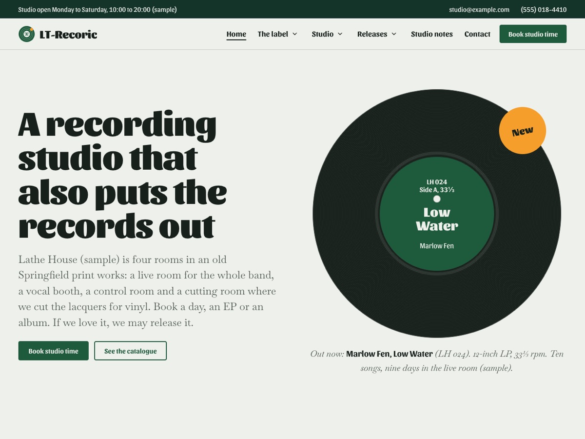Click the studio opening hours text
Screen dimensions: 585x439
coord(97,9)
